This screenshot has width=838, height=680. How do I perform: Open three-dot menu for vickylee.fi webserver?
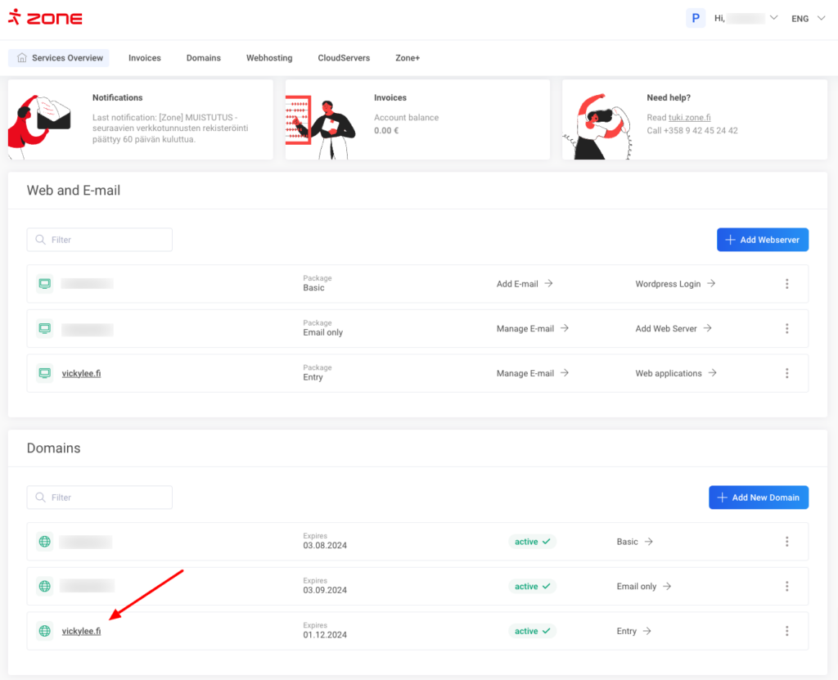[x=786, y=373]
